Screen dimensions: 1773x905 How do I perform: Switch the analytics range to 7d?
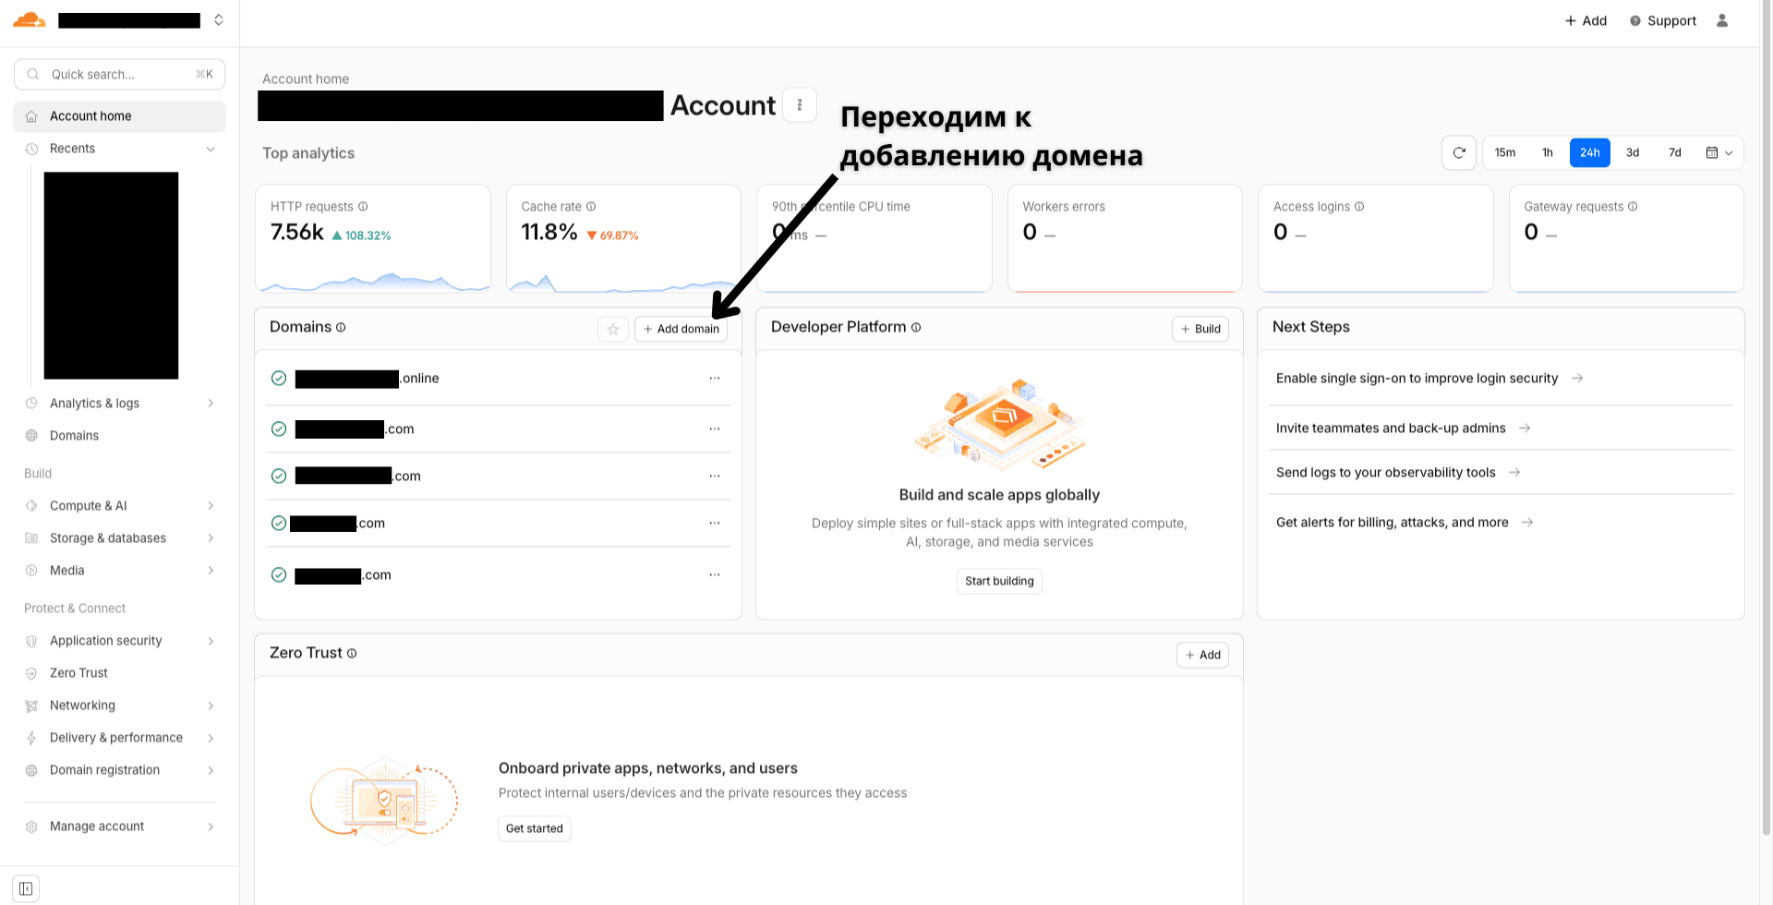tap(1674, 152)
